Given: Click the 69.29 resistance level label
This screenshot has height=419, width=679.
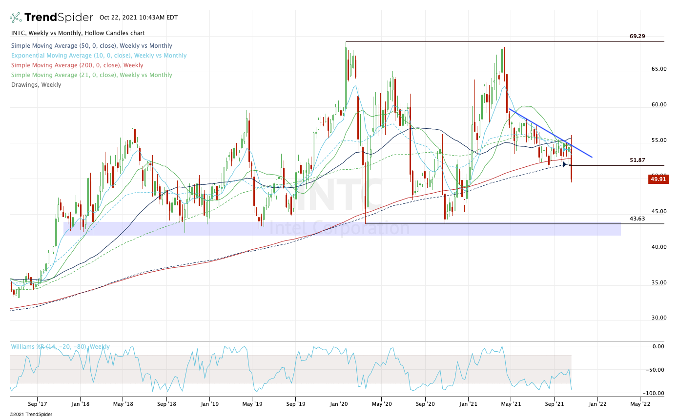Looking at the screenshot, I should (638, 36).
